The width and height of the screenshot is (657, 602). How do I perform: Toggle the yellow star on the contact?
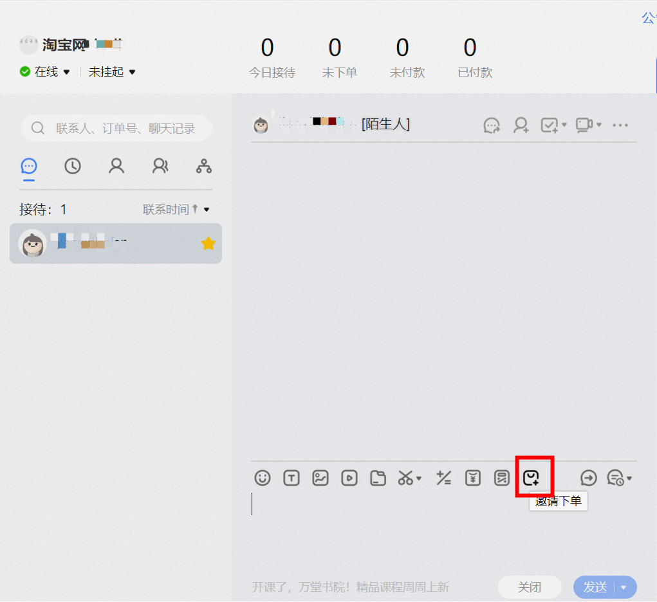click(x=208, y=243)
